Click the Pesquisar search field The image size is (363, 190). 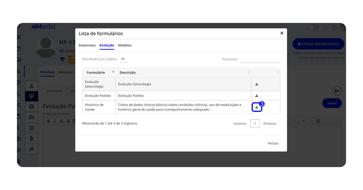[259, 59]
